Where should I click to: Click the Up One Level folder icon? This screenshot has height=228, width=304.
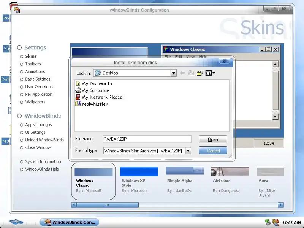pos(191,73)
